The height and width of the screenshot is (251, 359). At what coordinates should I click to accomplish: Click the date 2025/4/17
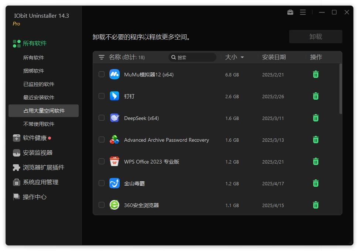coord(273,184)
